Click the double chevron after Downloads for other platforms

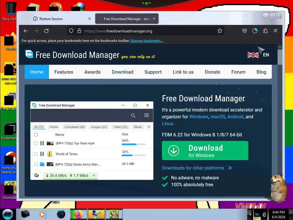(x=230, y=168)
